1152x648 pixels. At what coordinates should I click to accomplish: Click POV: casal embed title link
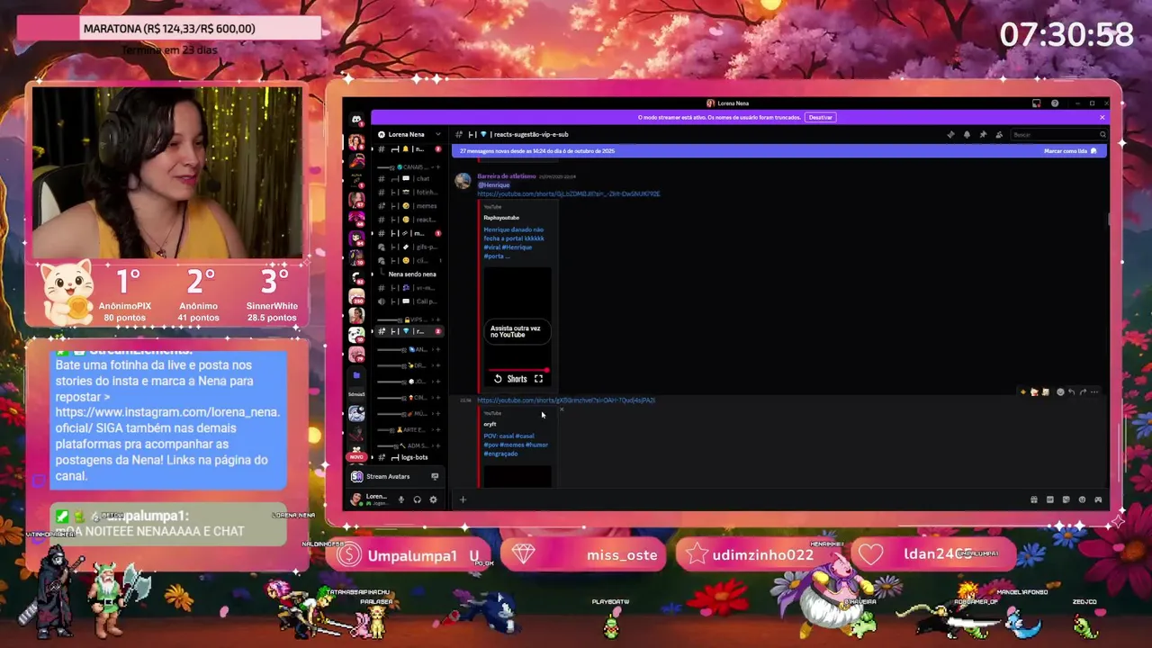pos(515,445)
